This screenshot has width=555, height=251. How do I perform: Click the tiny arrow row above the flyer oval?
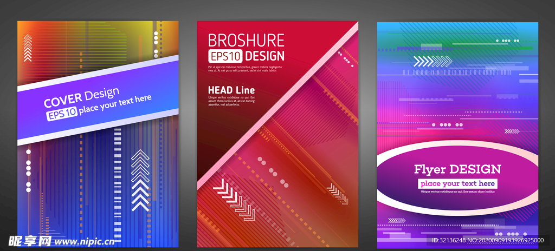pos(512,131)
